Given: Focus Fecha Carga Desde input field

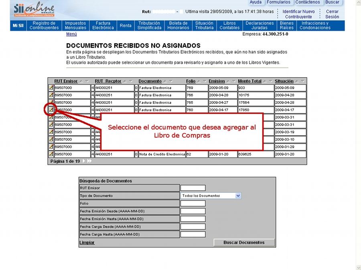Looking at the screenshot, I should (193, 227).
